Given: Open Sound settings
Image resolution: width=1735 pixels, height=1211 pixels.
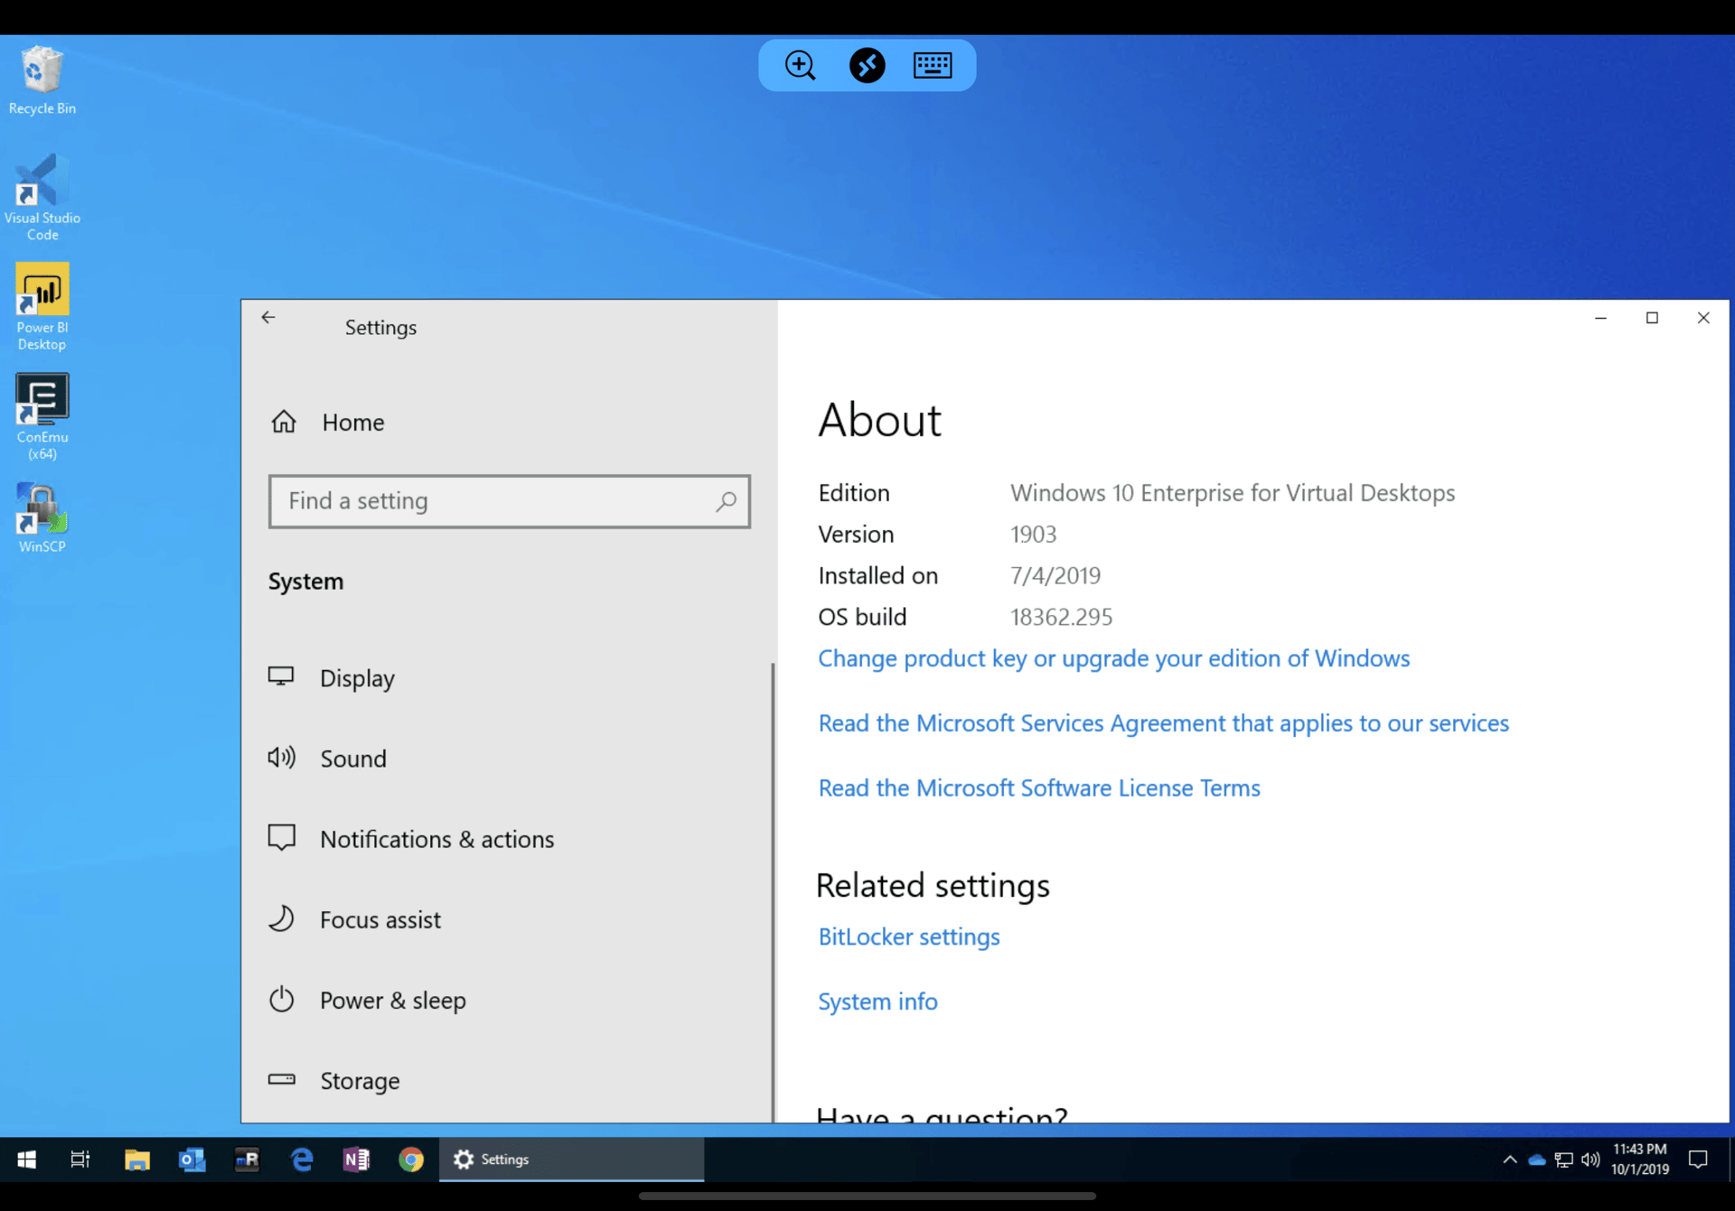Looking at the screenshot, I should 352,758.
